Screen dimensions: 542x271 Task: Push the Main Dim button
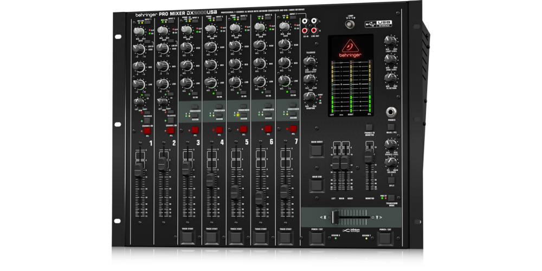317,185
